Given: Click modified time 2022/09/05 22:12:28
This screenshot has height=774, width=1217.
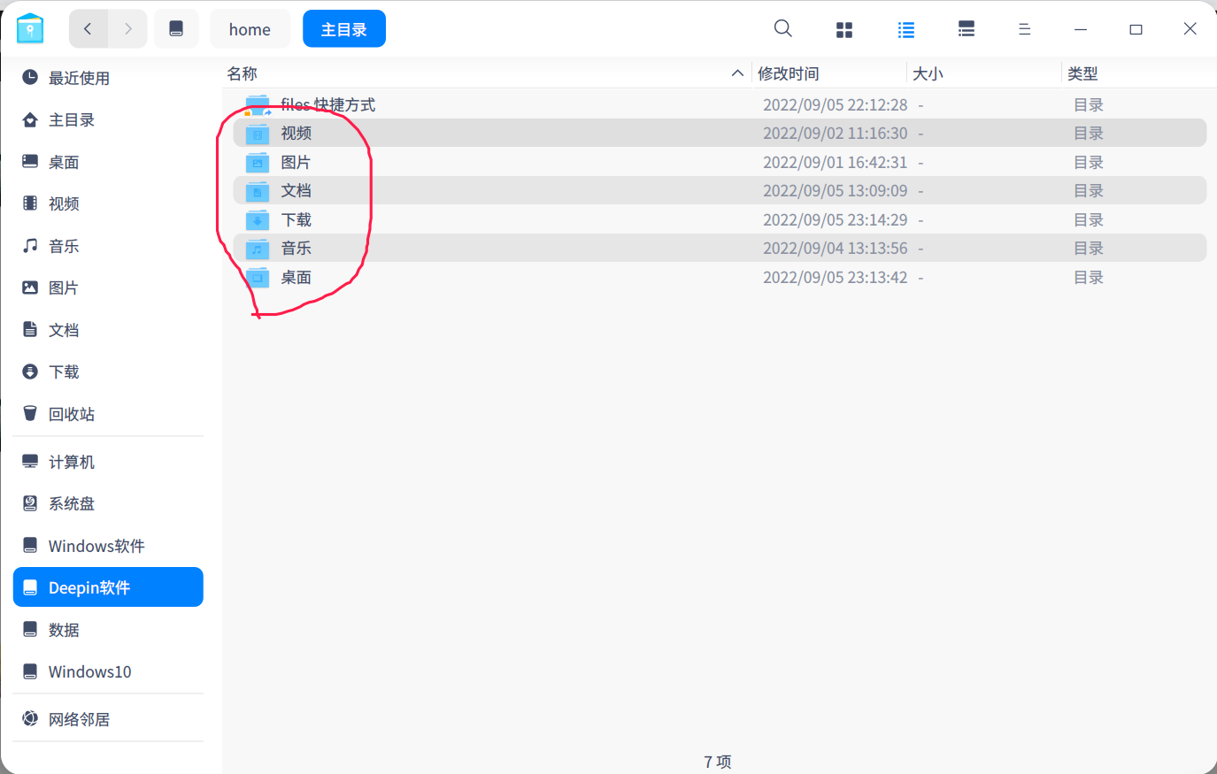Looking at the screenshot, I should pyautogui.click(x=836, y=104).
